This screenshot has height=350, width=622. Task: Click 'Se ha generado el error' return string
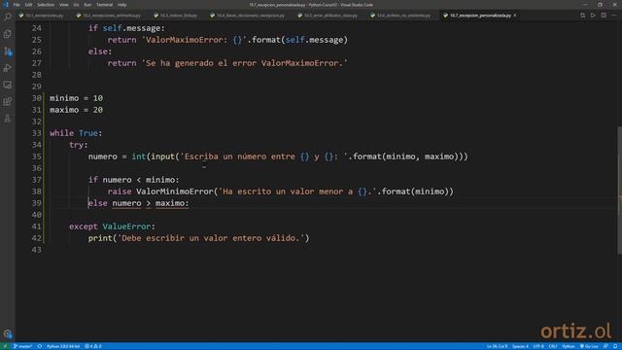(245, 63)
